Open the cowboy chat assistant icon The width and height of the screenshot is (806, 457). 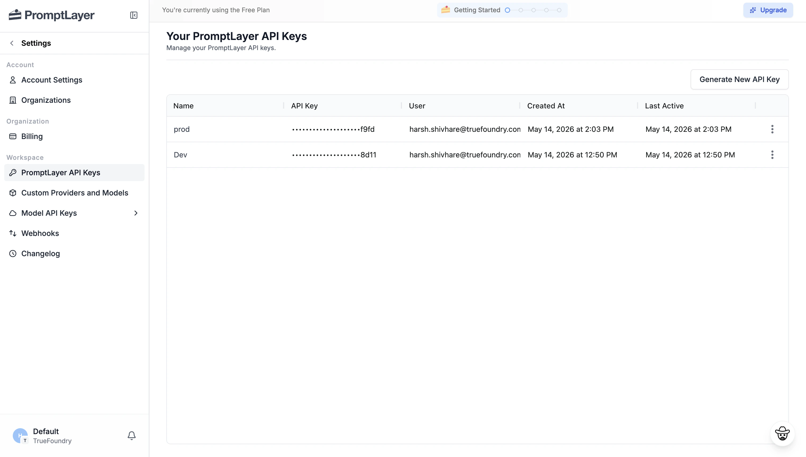point(782,434)
